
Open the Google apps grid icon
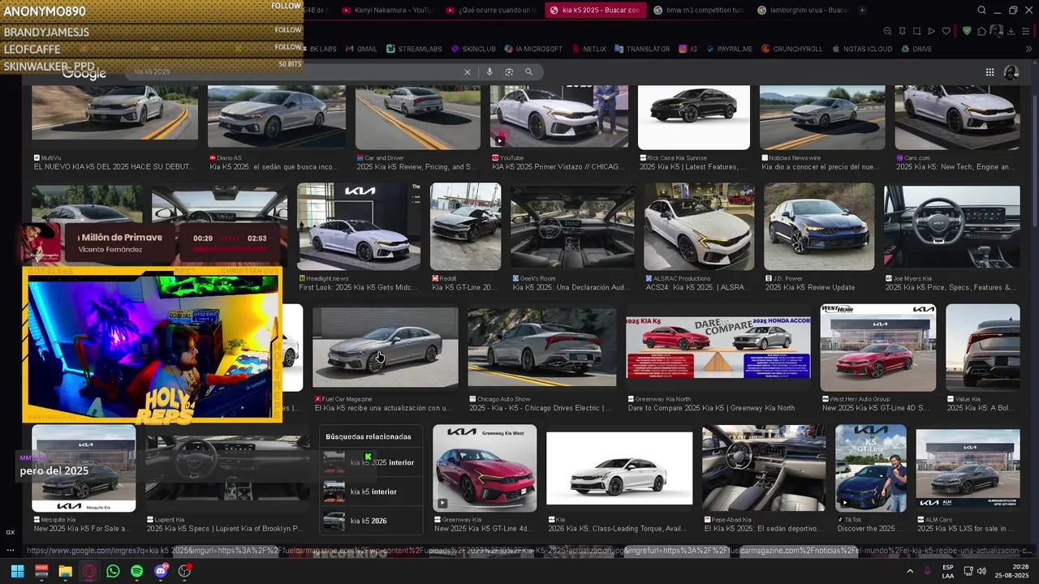pos(989,72)
